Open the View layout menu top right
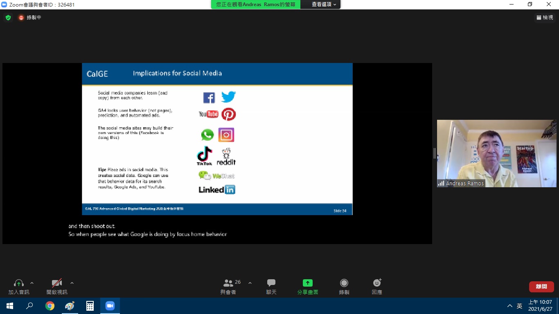This screenshot has height=314, width=559. coord(545,18)
